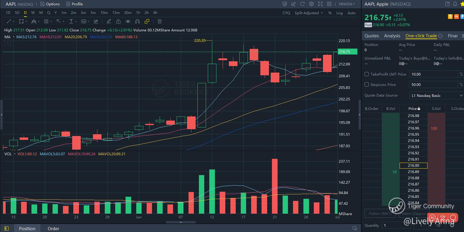Click the TakeProfit LMT Price input field
Viewport: 464px width, 232px height.
click(x=434, y=74)
